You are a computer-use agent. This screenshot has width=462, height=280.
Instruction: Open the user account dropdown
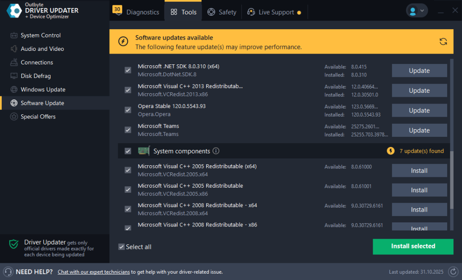pyautogui.click(x=416, y=10)
